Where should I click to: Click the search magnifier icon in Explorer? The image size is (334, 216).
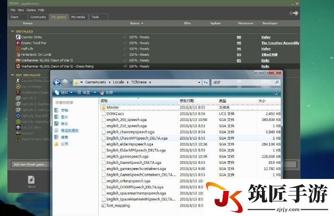point(277,82)
